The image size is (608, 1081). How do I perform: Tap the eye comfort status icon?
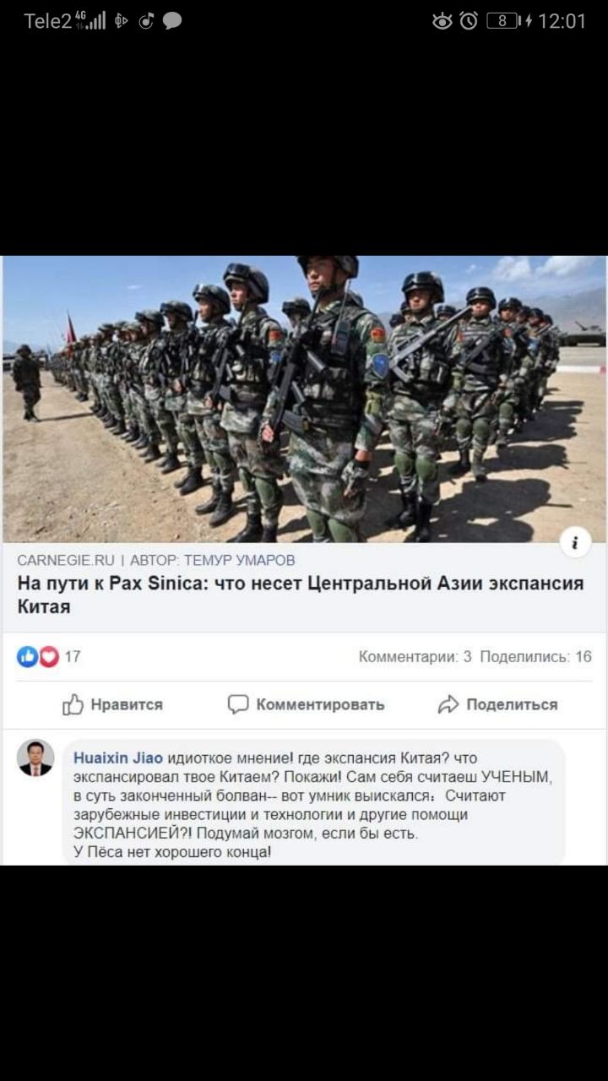point(442,21)
